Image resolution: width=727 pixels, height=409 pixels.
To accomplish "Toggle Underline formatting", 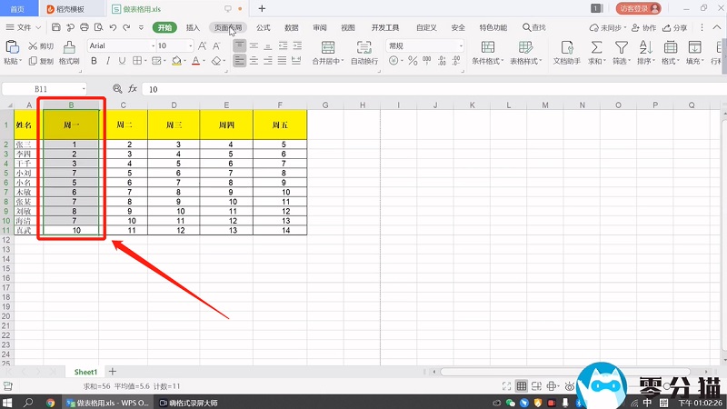I will coord(122,62).
